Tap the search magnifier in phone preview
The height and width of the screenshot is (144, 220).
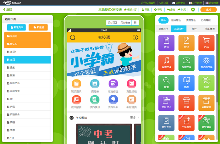(x=73, y=38)
